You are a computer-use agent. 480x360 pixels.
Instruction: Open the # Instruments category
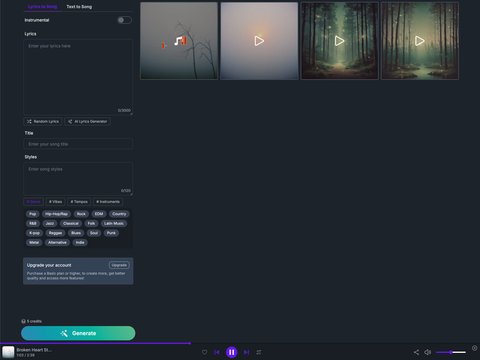[x=108, y=202]
